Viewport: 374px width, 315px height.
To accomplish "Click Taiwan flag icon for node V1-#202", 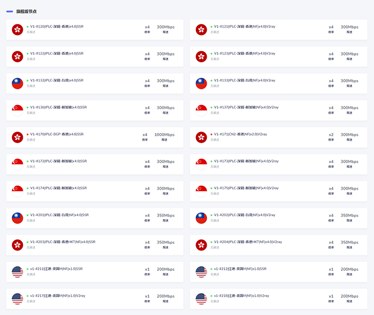I will 202,218.
